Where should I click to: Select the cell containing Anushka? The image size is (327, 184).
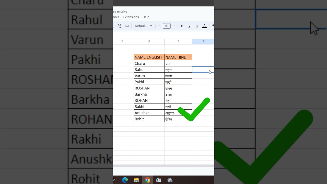pyautogui.click(x=149, y=113)
